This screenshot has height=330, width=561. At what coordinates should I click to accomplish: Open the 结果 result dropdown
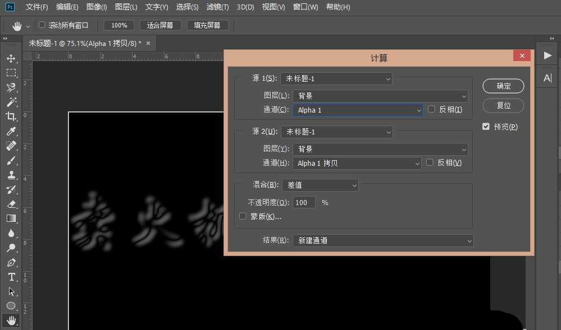point(383,240)
